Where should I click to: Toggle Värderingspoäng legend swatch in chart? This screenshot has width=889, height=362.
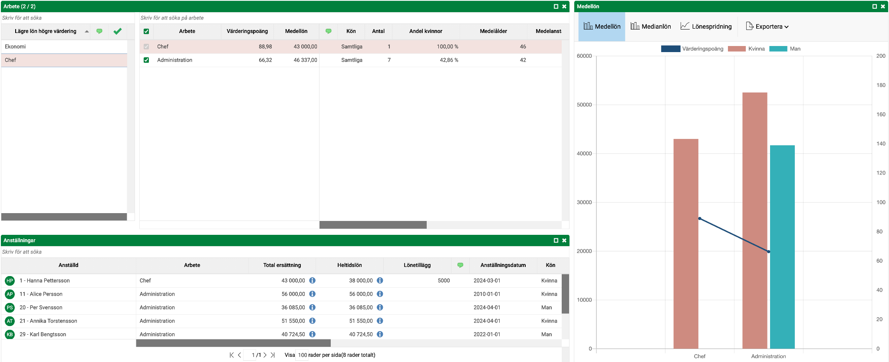click(670, 49)
